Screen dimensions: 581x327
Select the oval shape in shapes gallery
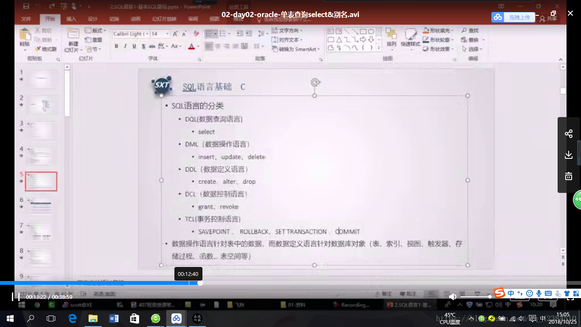(371, 31)
